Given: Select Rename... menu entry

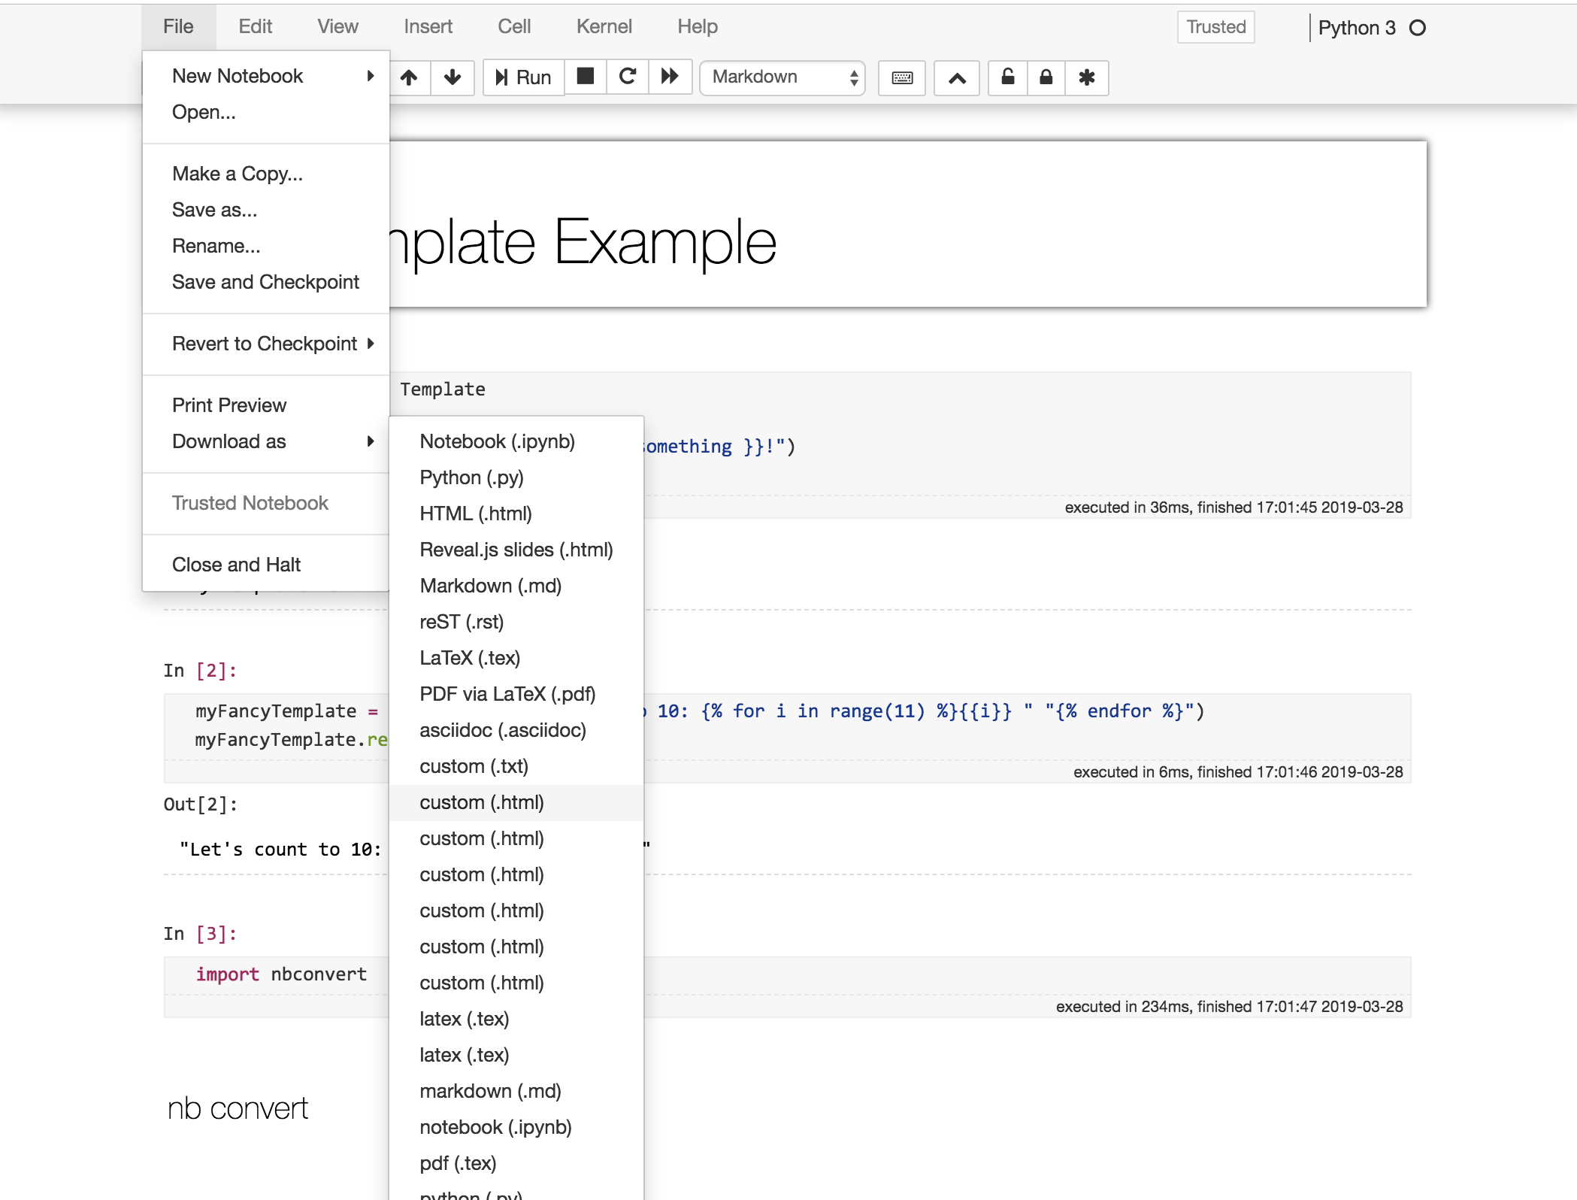Looking at the screenshot, I should click(266, 246).
